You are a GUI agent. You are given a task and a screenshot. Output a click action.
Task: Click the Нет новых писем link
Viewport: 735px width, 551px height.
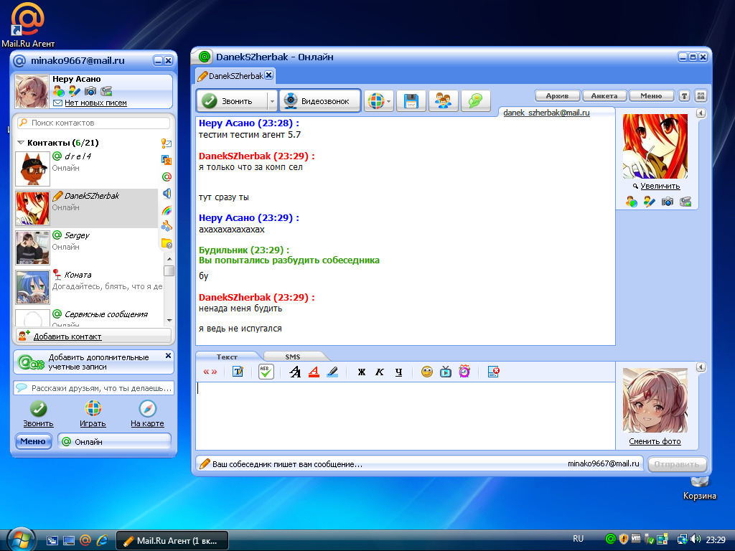click(95, 103)
